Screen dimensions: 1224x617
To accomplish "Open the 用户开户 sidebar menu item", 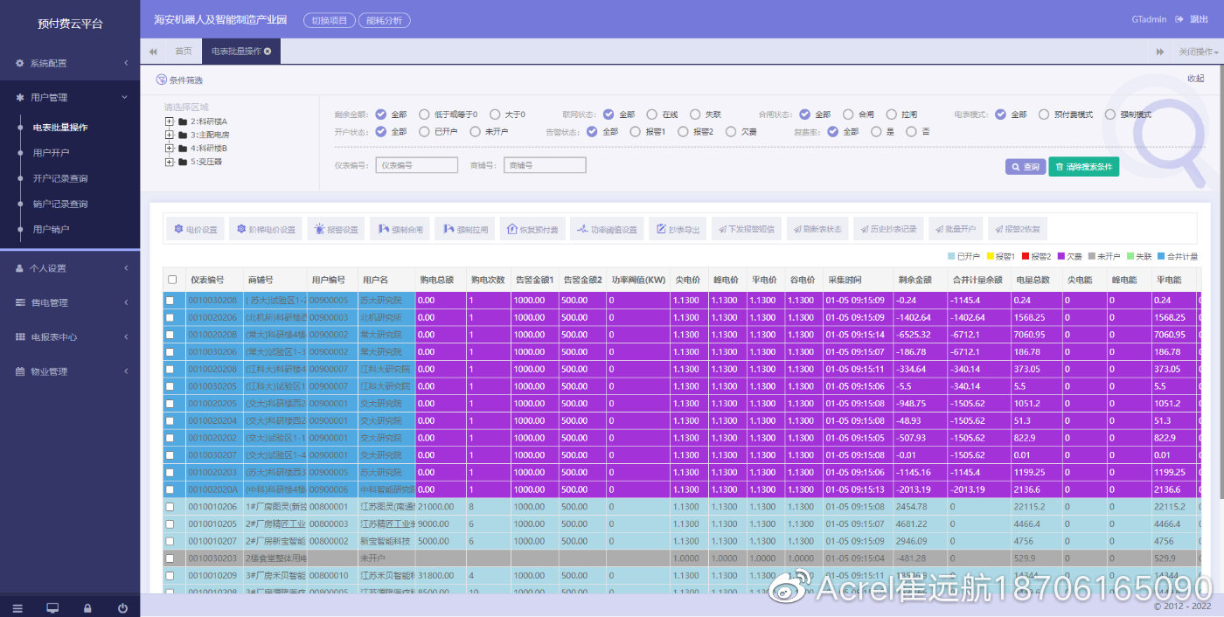I will (51, 153).
